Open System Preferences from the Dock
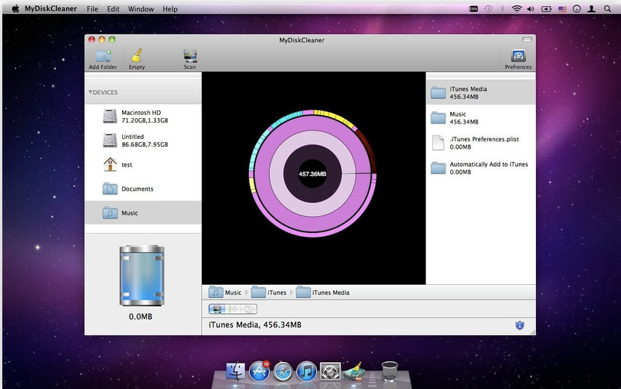The image size is (621, 389). tap(330, 371)
